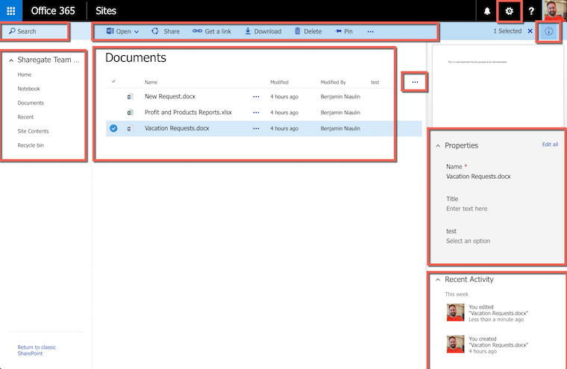
Task: Click Get a link
Action: click(x=212, y=31)
